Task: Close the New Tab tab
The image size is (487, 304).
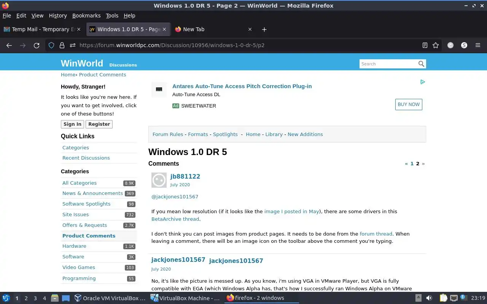Action: tap(250, 29)
